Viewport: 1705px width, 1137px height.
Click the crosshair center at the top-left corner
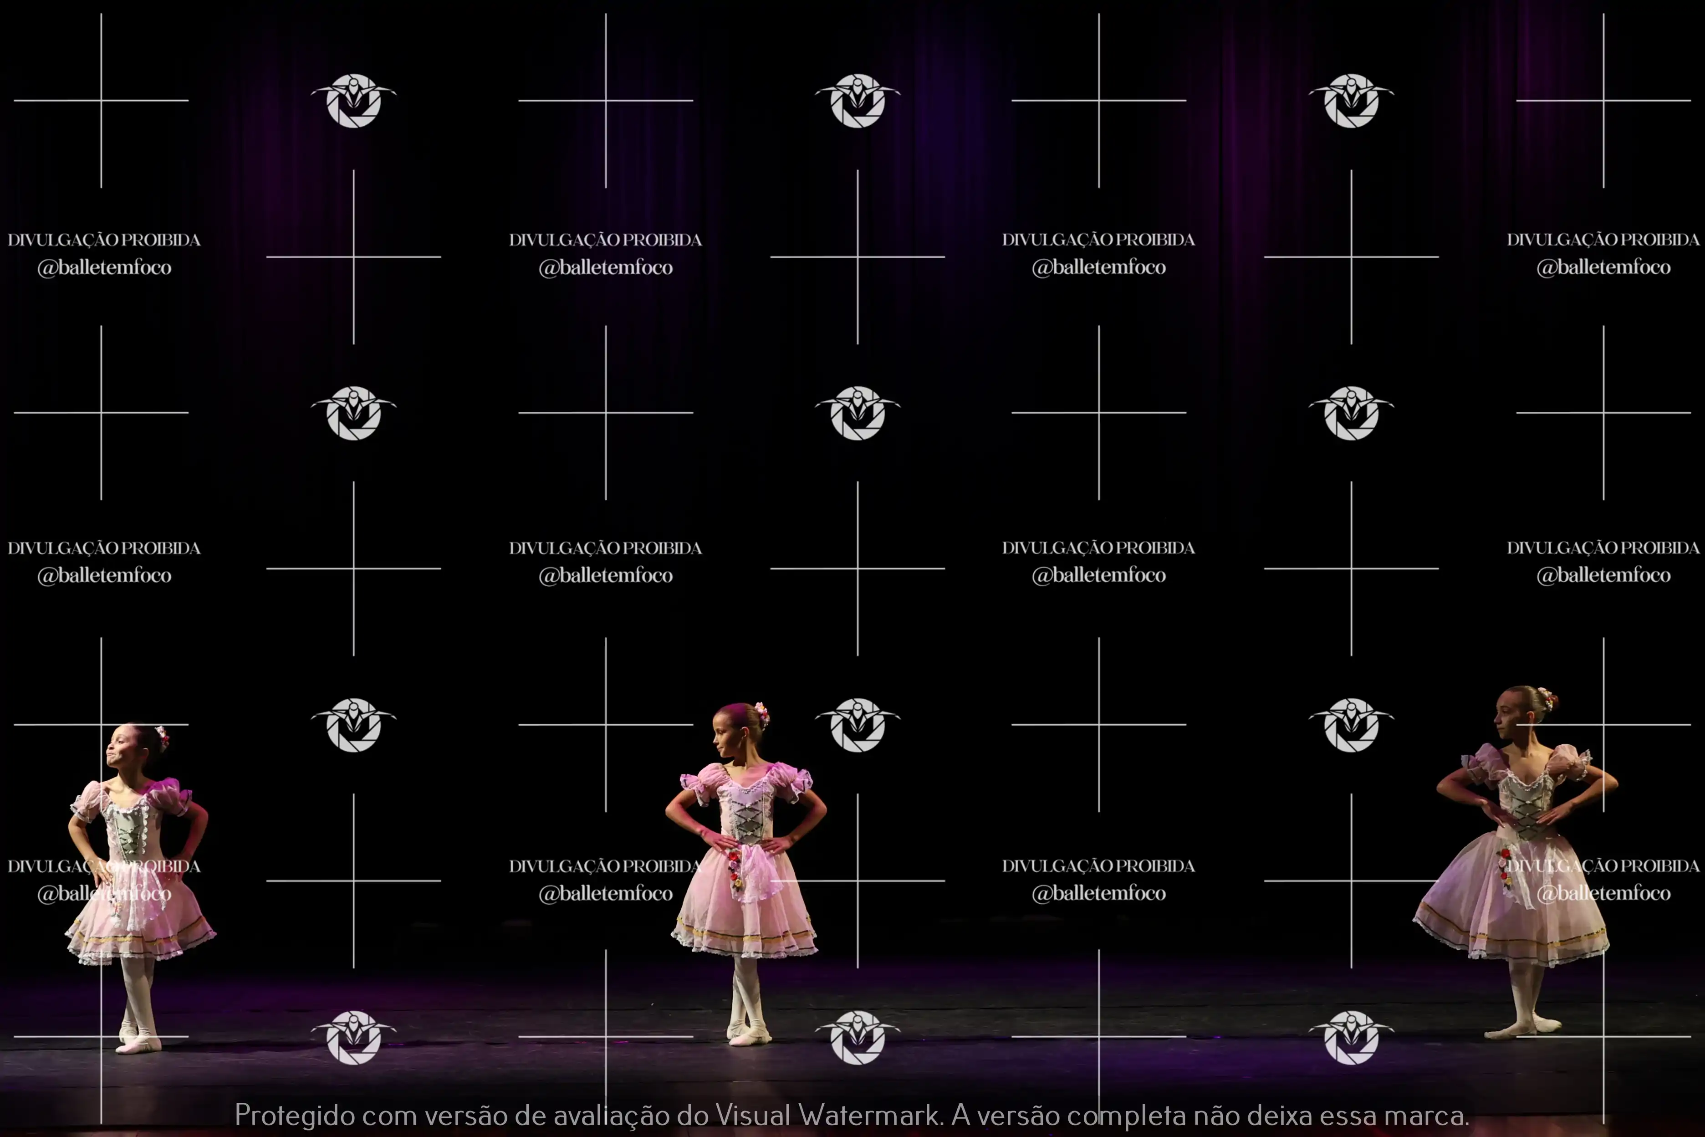pyautogui.click(x=102, y=101)
